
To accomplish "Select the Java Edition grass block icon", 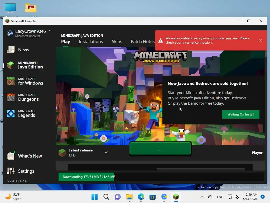I will point(11,65).
